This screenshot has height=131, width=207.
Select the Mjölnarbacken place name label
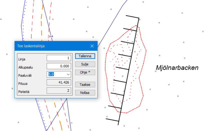tap(177, 68)
